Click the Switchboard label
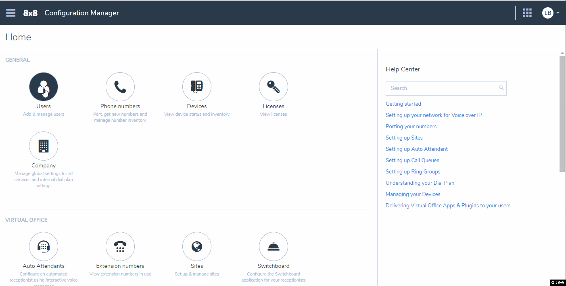The height and width of the screenshot is (286, 566). (x=274, y=266)
